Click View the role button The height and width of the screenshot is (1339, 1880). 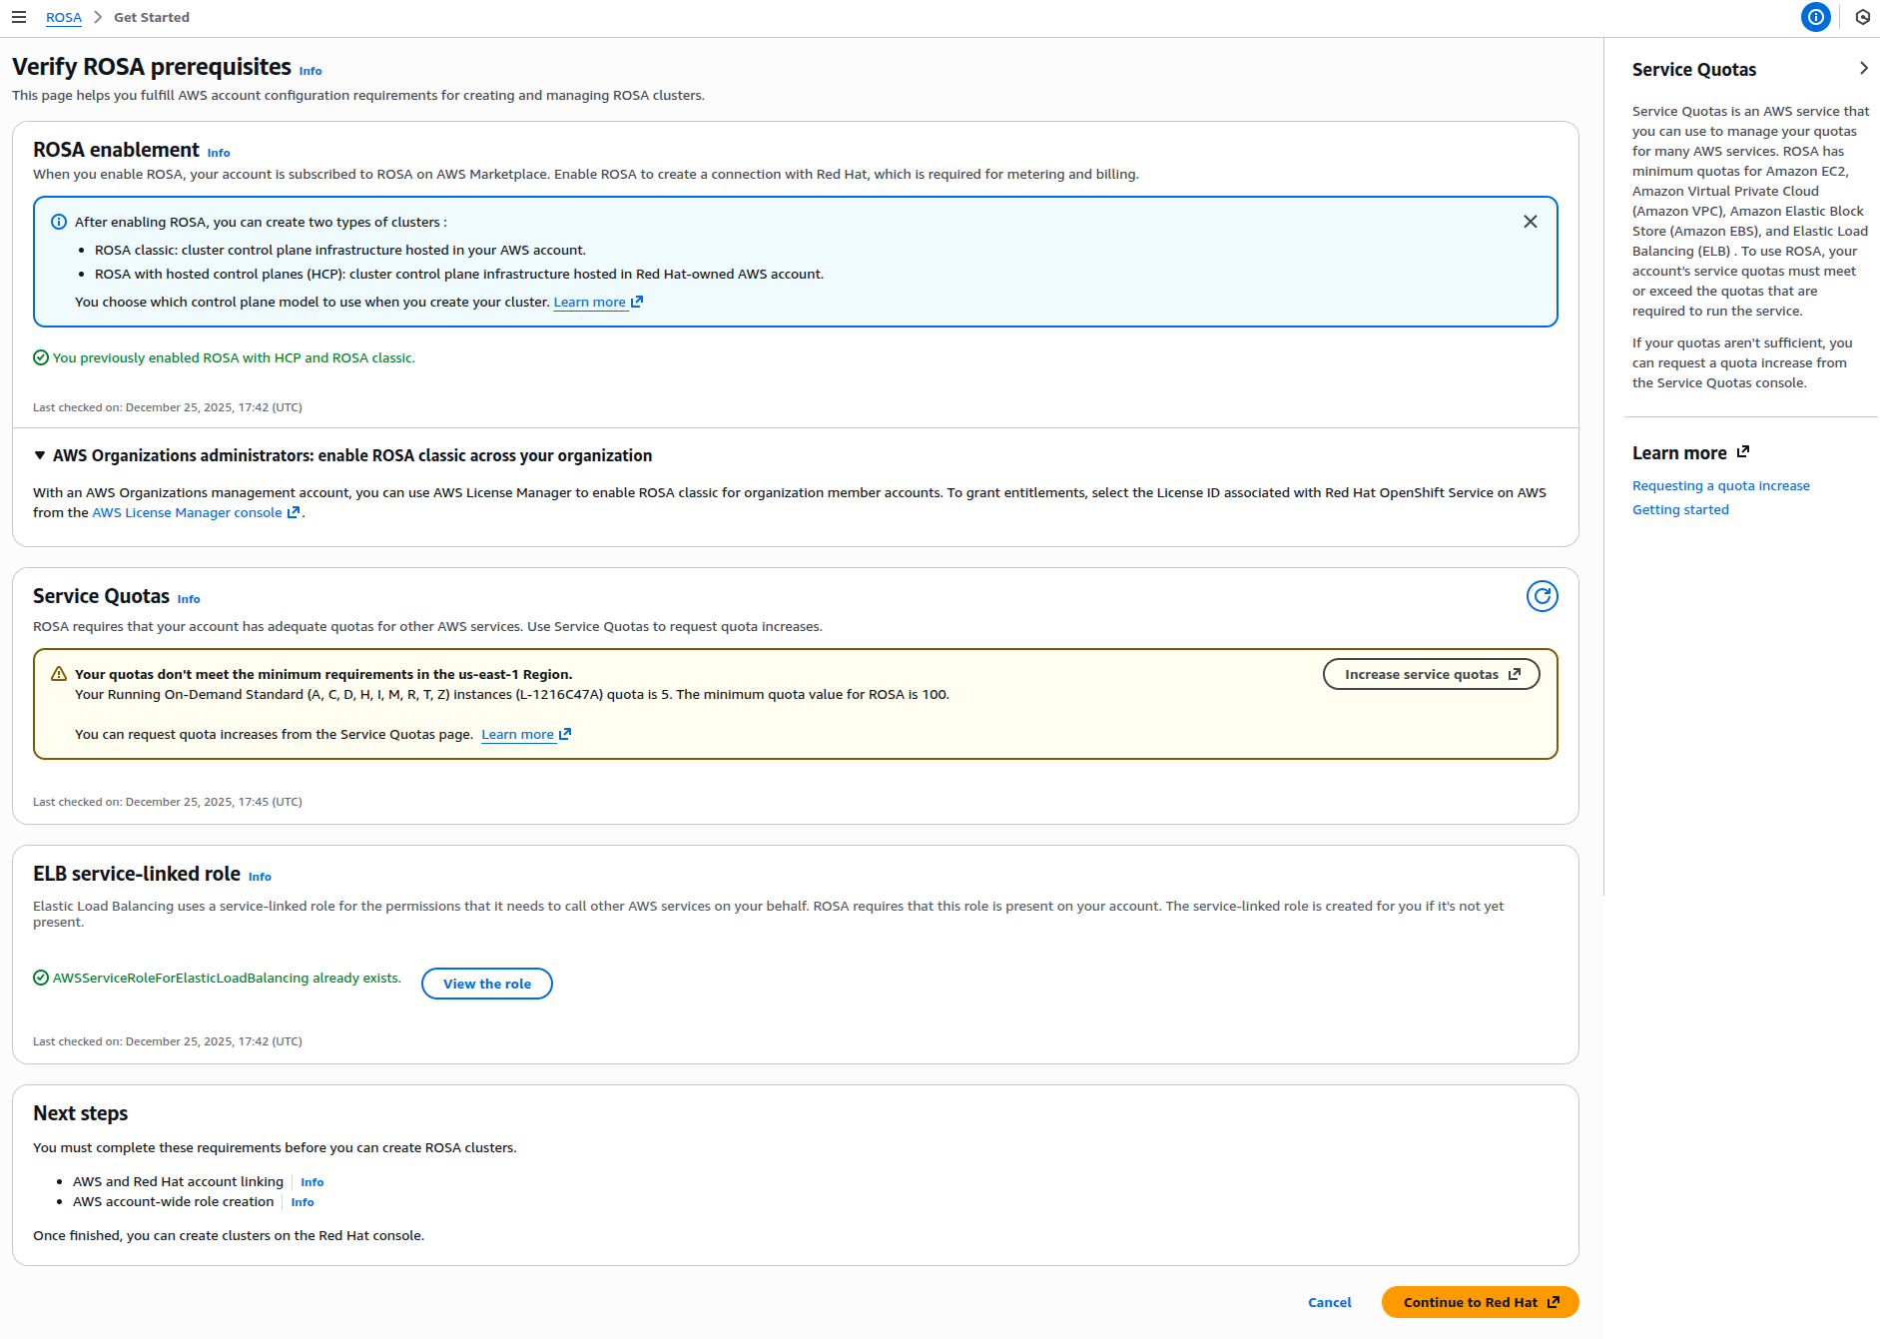coord(487,984)
